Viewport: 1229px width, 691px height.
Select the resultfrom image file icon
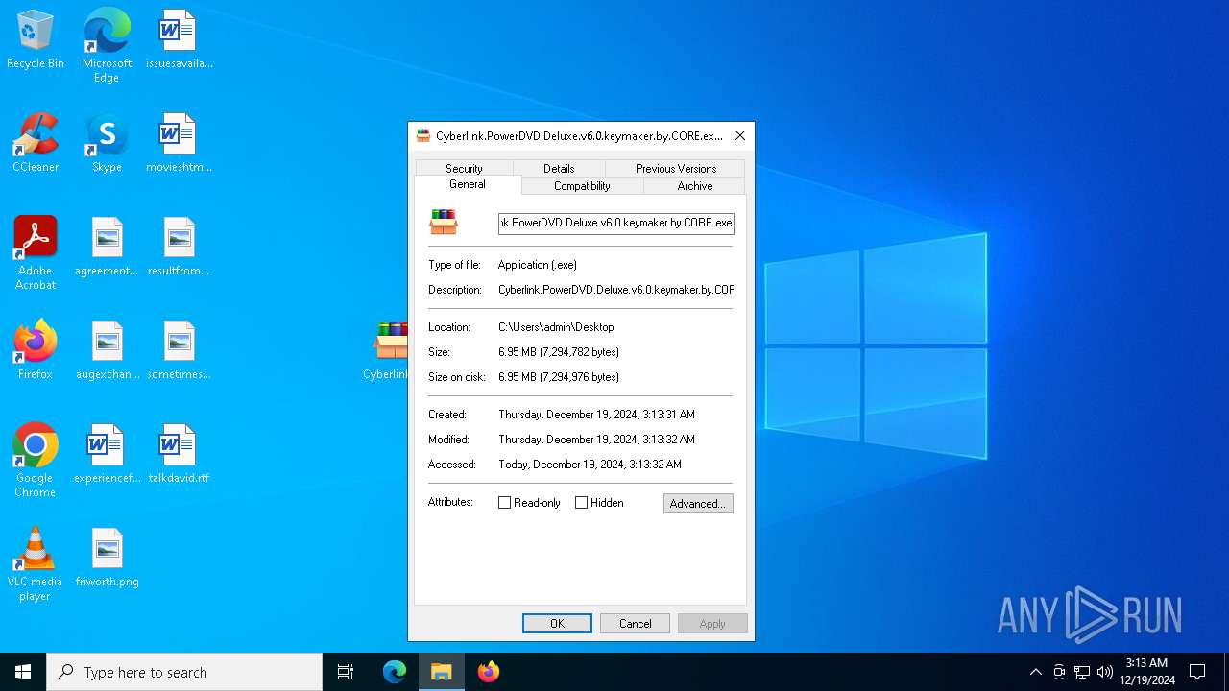tap(179, 248)
